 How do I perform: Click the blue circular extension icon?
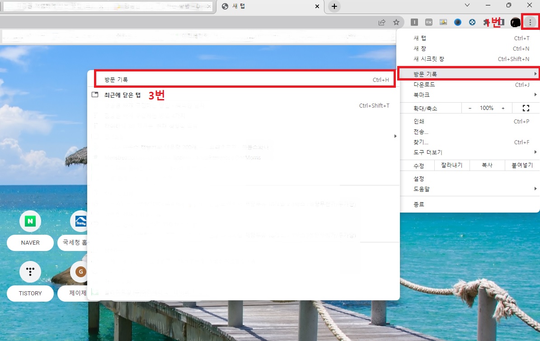click(458, 22)
